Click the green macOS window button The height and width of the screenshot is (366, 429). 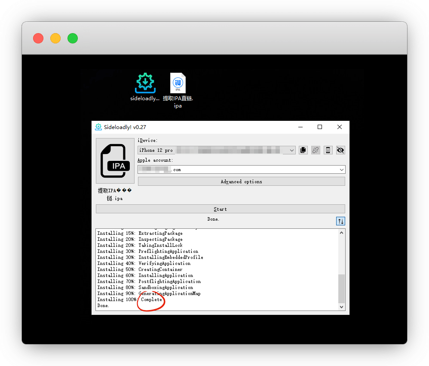pos(73,38)
